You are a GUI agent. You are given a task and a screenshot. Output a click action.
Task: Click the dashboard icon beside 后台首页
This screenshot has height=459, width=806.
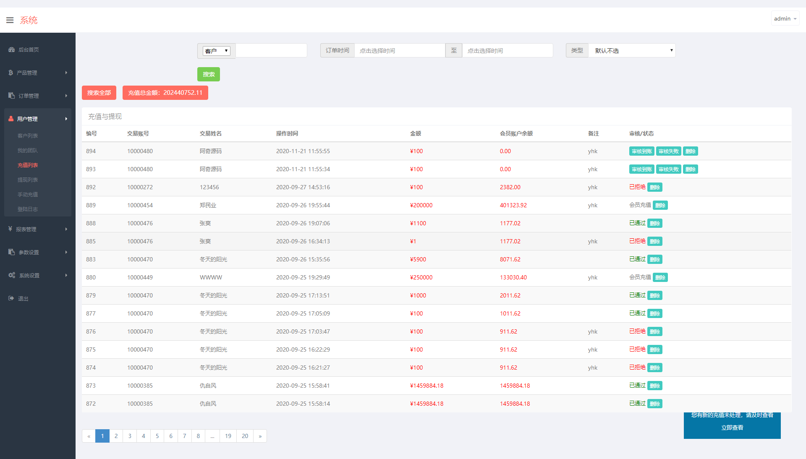click(x=11, y=50)
